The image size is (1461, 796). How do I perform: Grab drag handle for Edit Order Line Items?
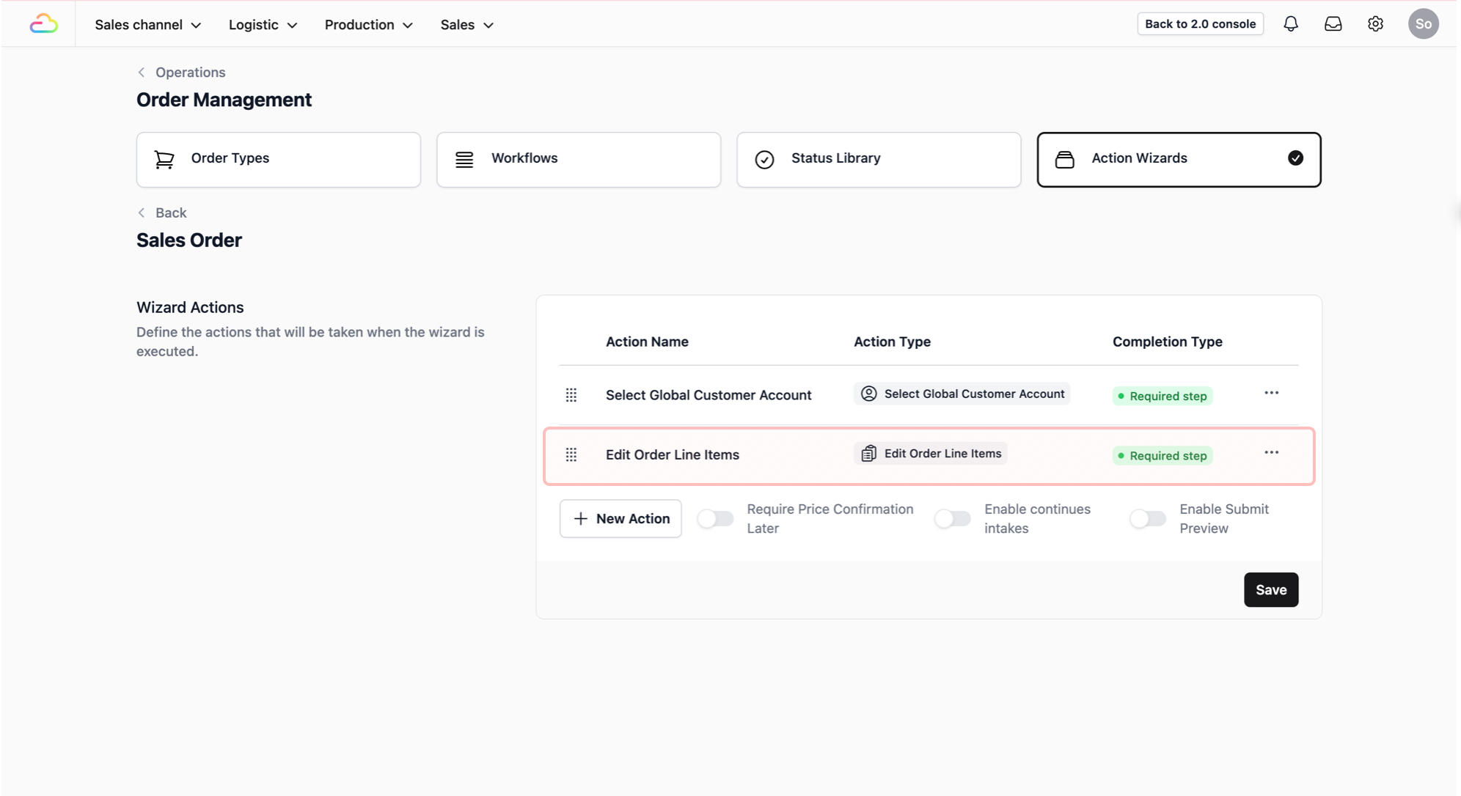(x=571, y=455)
